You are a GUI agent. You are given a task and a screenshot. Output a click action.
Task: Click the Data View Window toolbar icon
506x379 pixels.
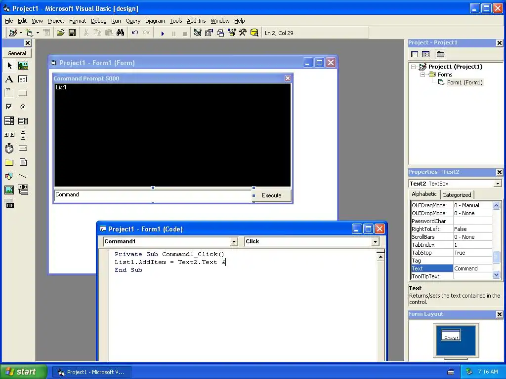tap(254, 33)
